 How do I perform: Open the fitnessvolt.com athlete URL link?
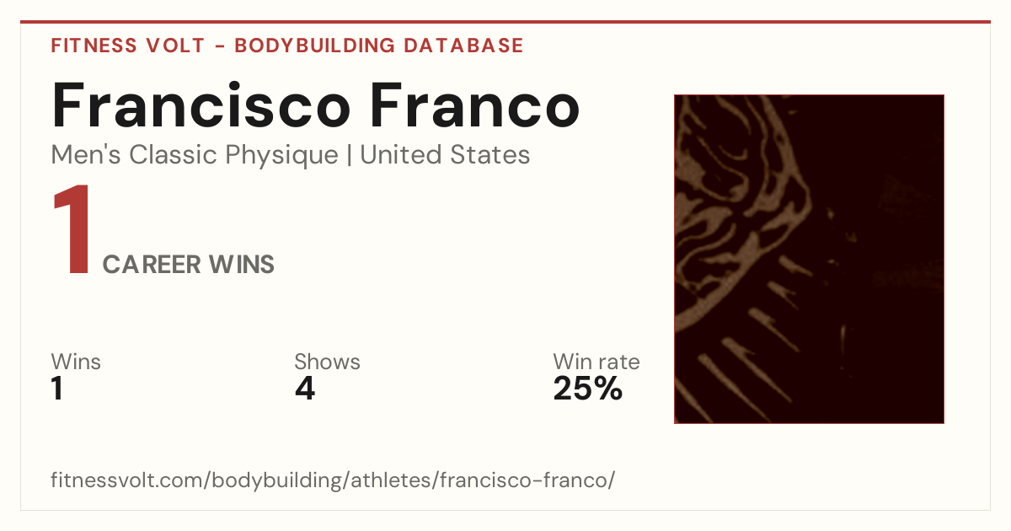(x=333, y=480)
